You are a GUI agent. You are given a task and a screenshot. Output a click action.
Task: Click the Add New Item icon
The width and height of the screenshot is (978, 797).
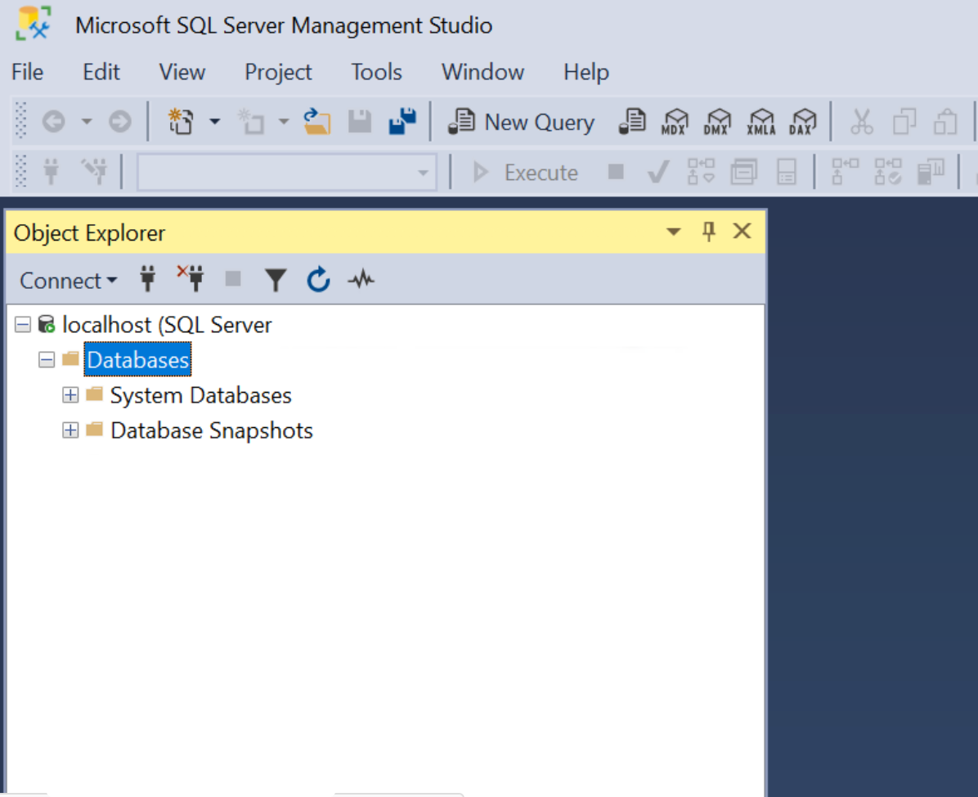pyautogui.click(x=251, y=121)
